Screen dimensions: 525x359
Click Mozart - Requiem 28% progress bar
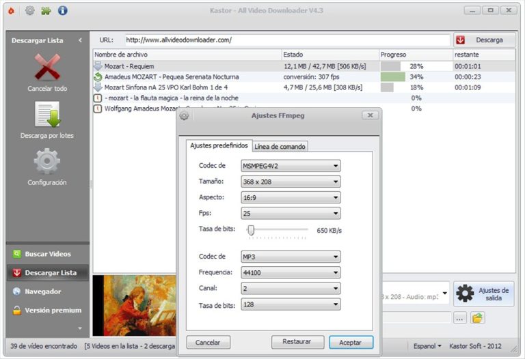tap(416, 66)
